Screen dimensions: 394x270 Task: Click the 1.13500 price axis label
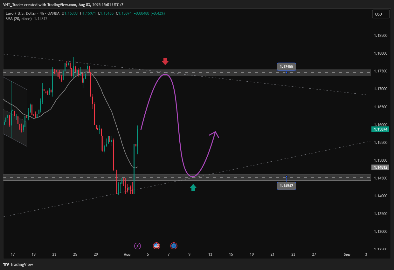point(381,214)
